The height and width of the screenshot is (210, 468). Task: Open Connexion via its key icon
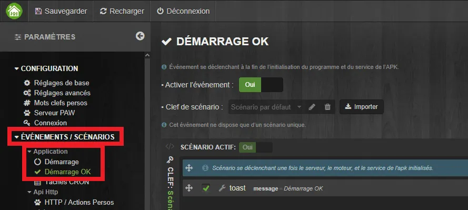pos(27,123)
